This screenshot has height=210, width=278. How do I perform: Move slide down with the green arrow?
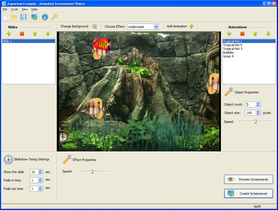pyautogui.click(x=48, y=33)
